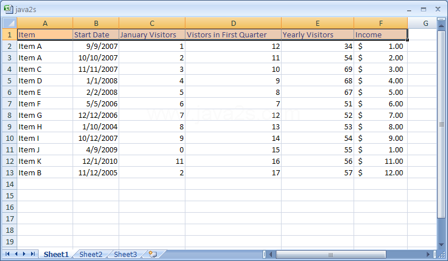The height and width of the screenshot is (261, 448).
Task: Click the Excel workbook icon beside java2s
Action: click(9, 9)
